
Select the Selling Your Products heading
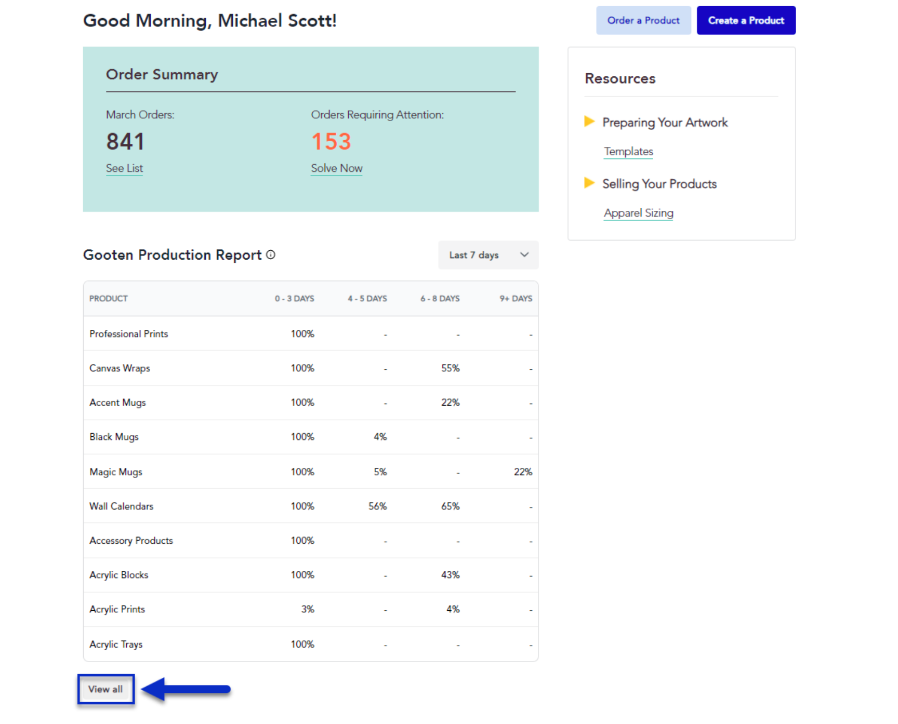659,184
